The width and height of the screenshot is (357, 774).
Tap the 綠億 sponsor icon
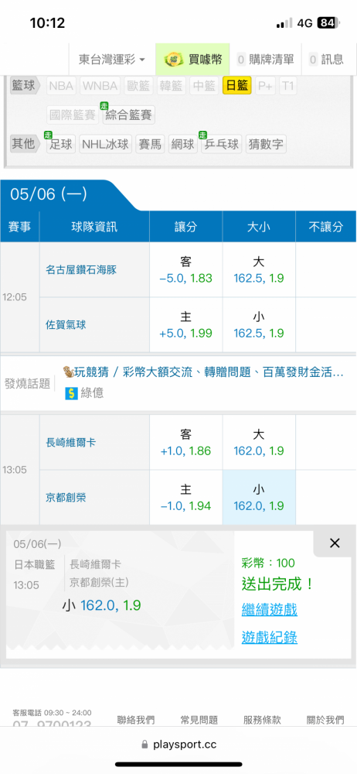click(72, 393)
